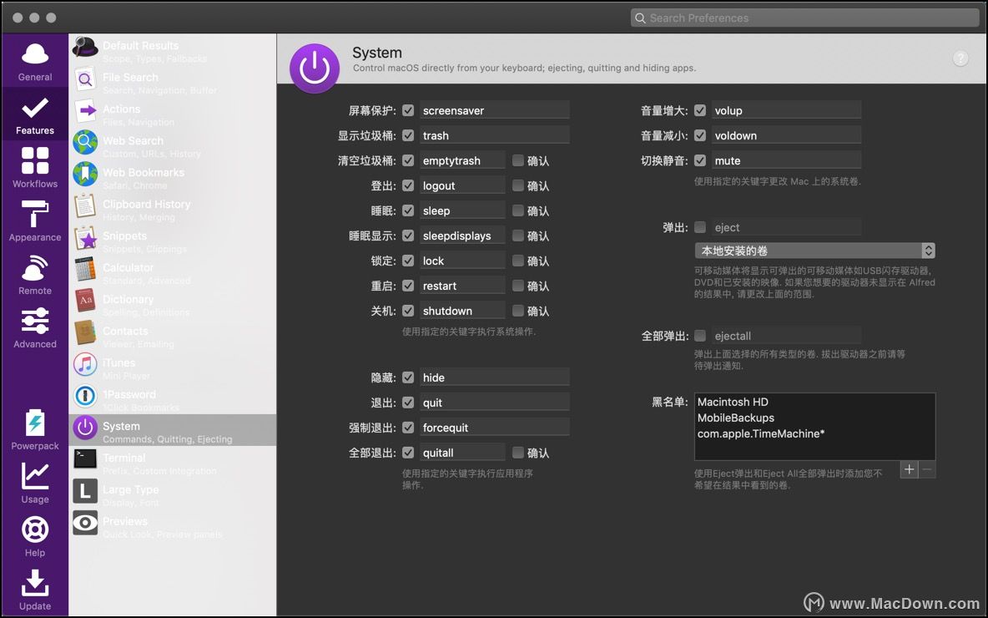Toggle the lock keyword checkbox
Screen dimensions: 988x618
pyautogui.click(x=408, y=261)
